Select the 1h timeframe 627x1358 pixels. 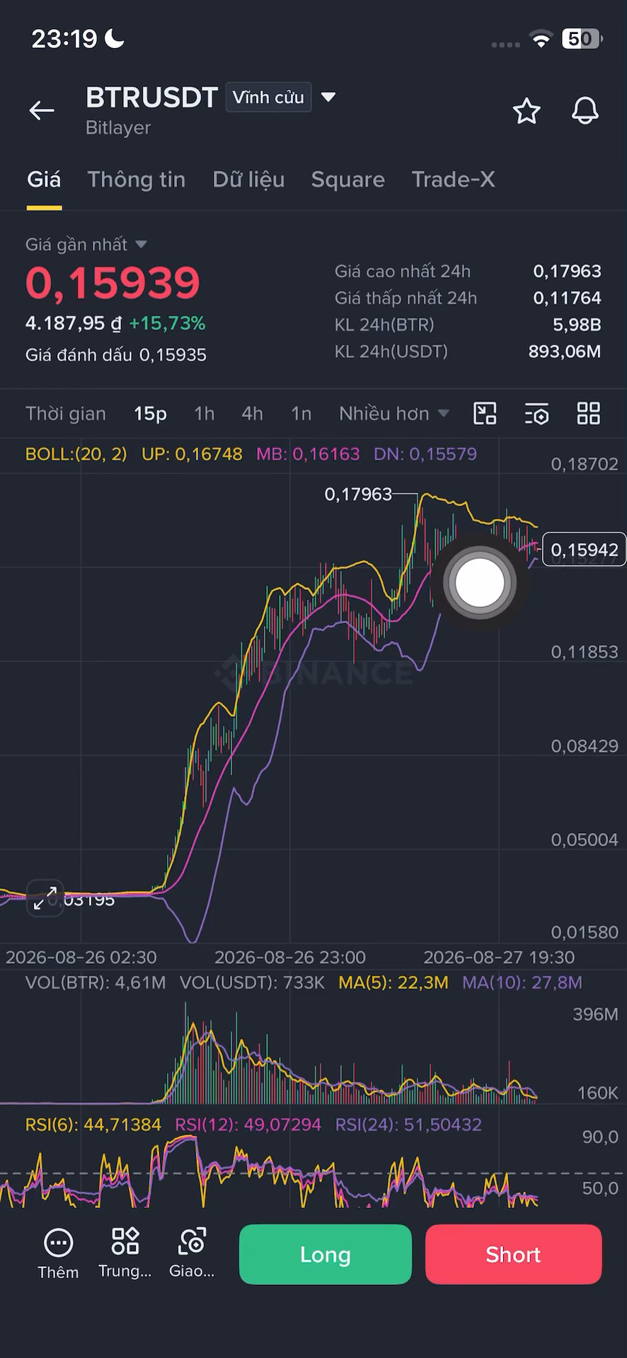click(205, 414)
